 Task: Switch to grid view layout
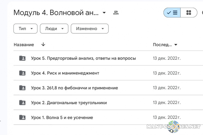coord(189,13)
